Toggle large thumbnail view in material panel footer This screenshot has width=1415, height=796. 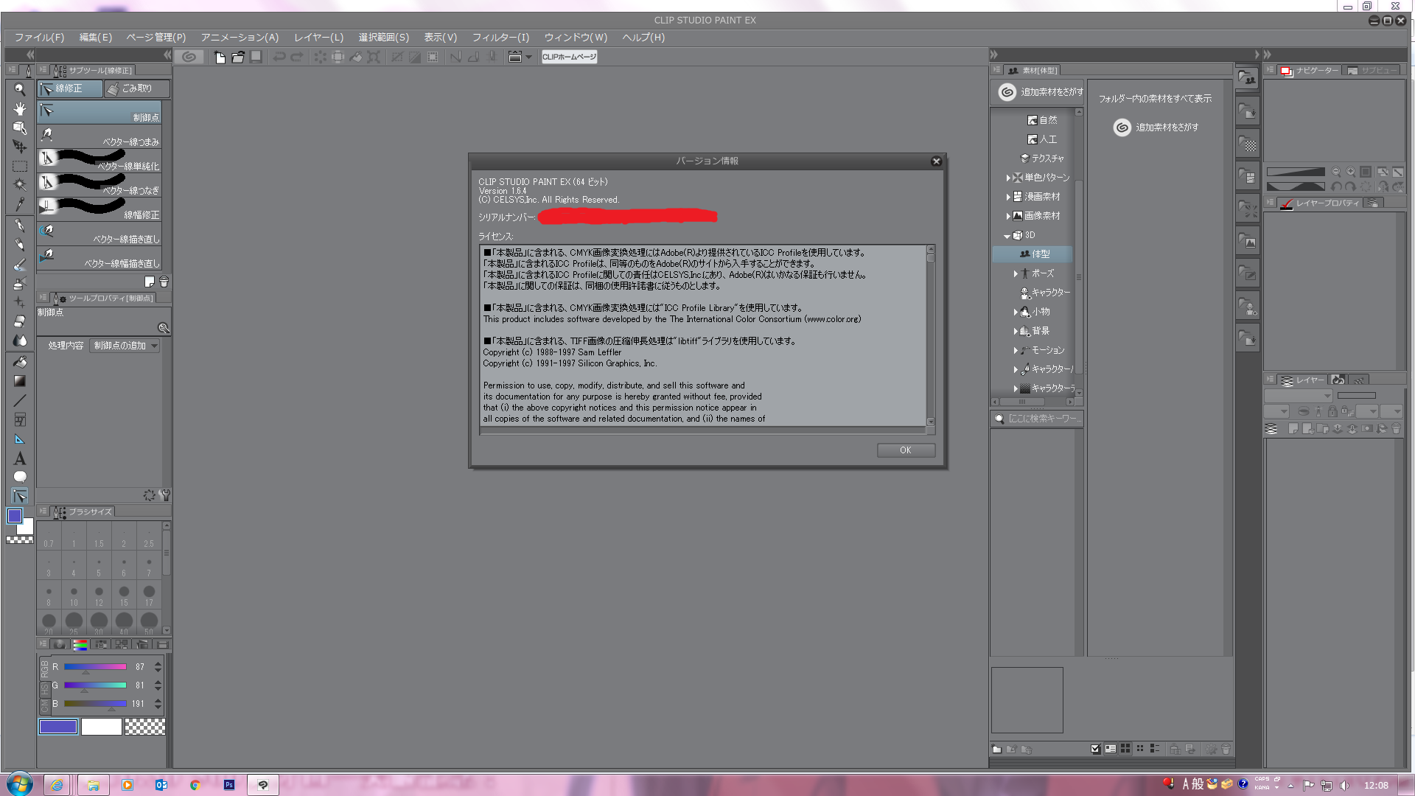[1125, 749]
